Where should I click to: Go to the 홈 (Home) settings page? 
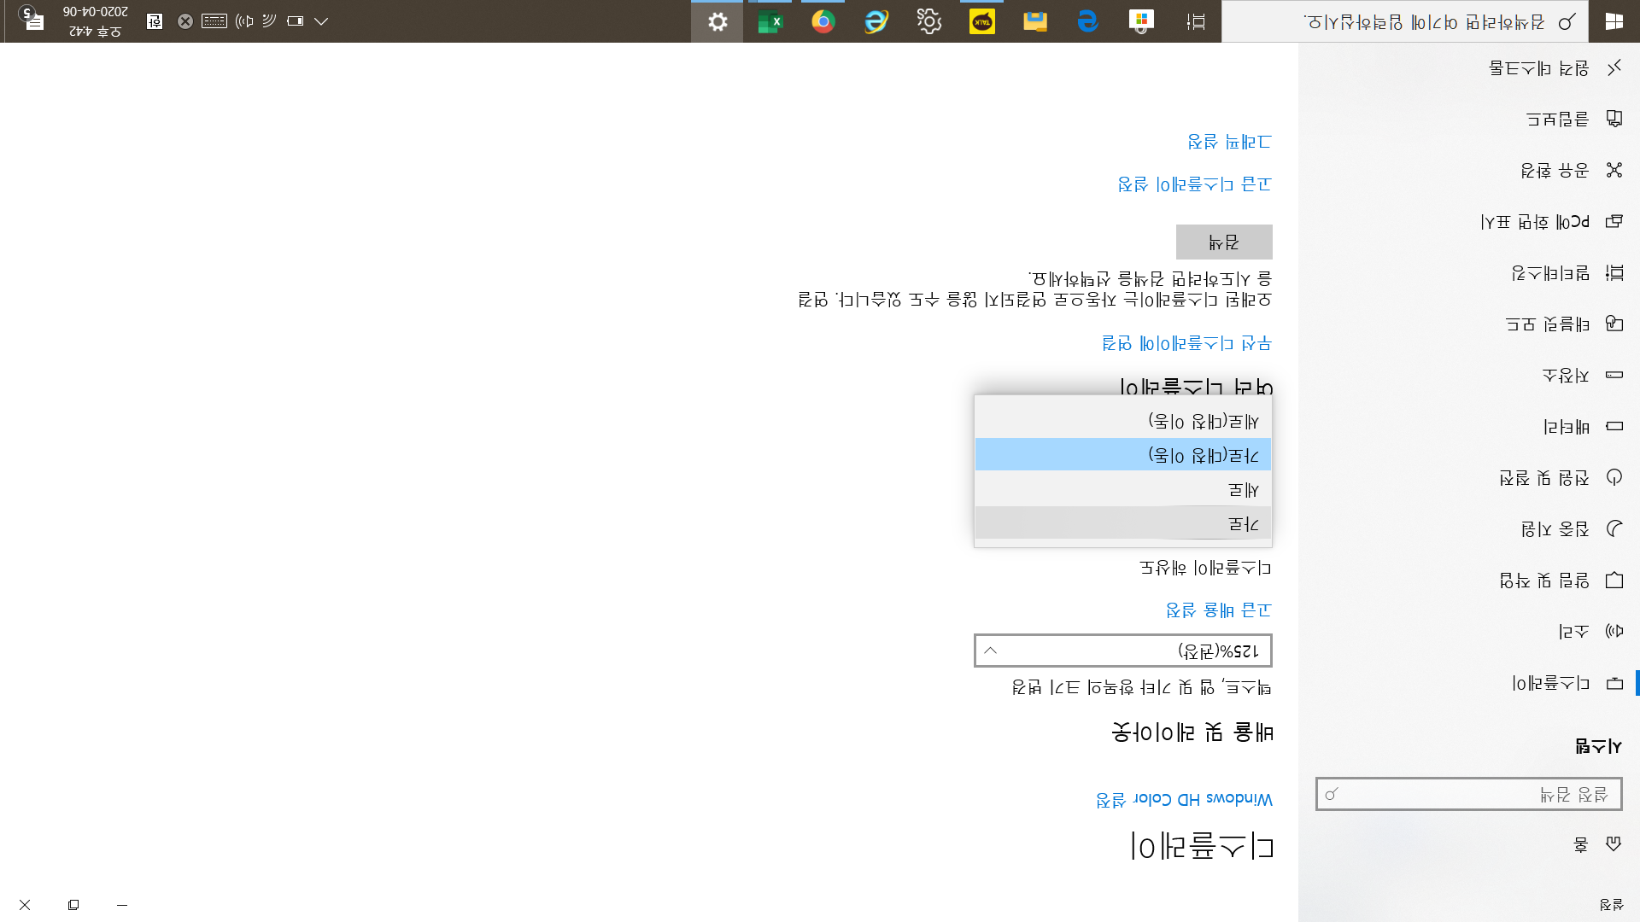(1580, 844)
